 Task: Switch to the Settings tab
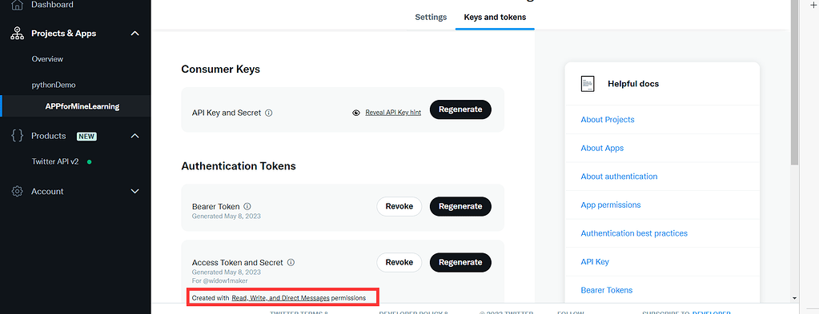[431, 18]
